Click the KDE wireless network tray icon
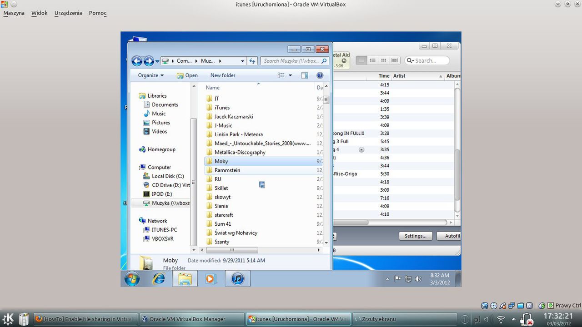 click(x=502, y=319)
